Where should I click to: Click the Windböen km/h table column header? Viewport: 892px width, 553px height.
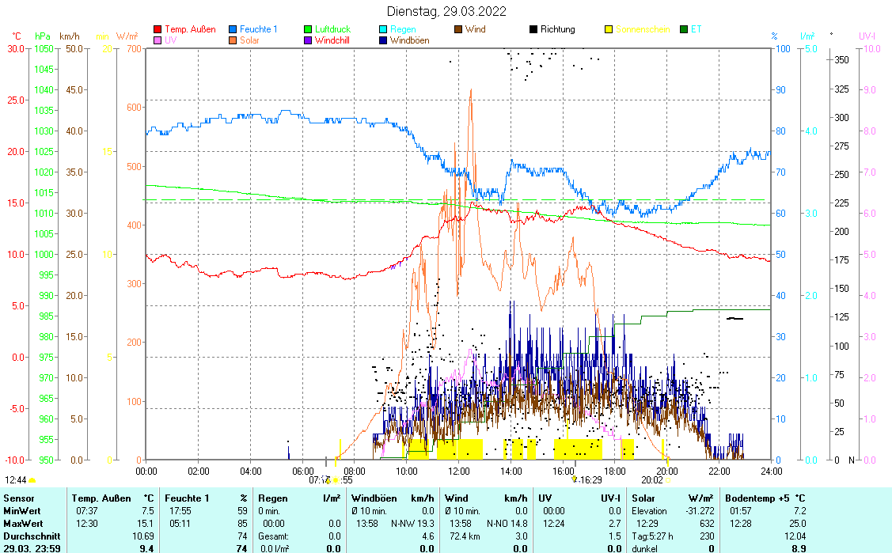(393, 498)
